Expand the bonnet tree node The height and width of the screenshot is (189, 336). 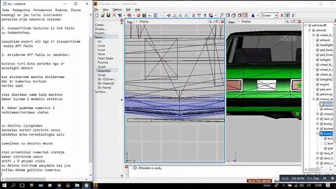coord(318,129)
